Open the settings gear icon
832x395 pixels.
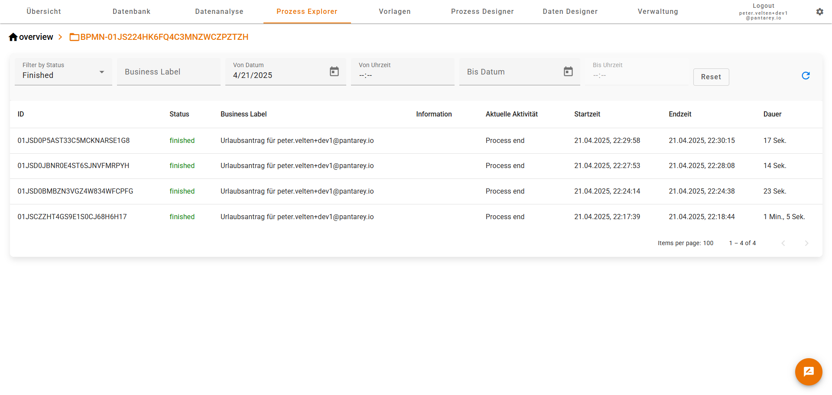[x=819, y=12]
